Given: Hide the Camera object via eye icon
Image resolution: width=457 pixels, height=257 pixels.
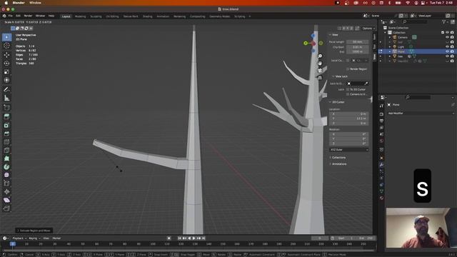Looking at the screenshot, I should tap(448, 37).
